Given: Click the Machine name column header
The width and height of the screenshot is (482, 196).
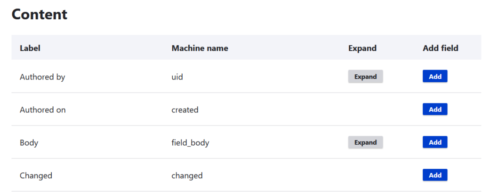Looking at the screenshot, I should pos(200,48).
